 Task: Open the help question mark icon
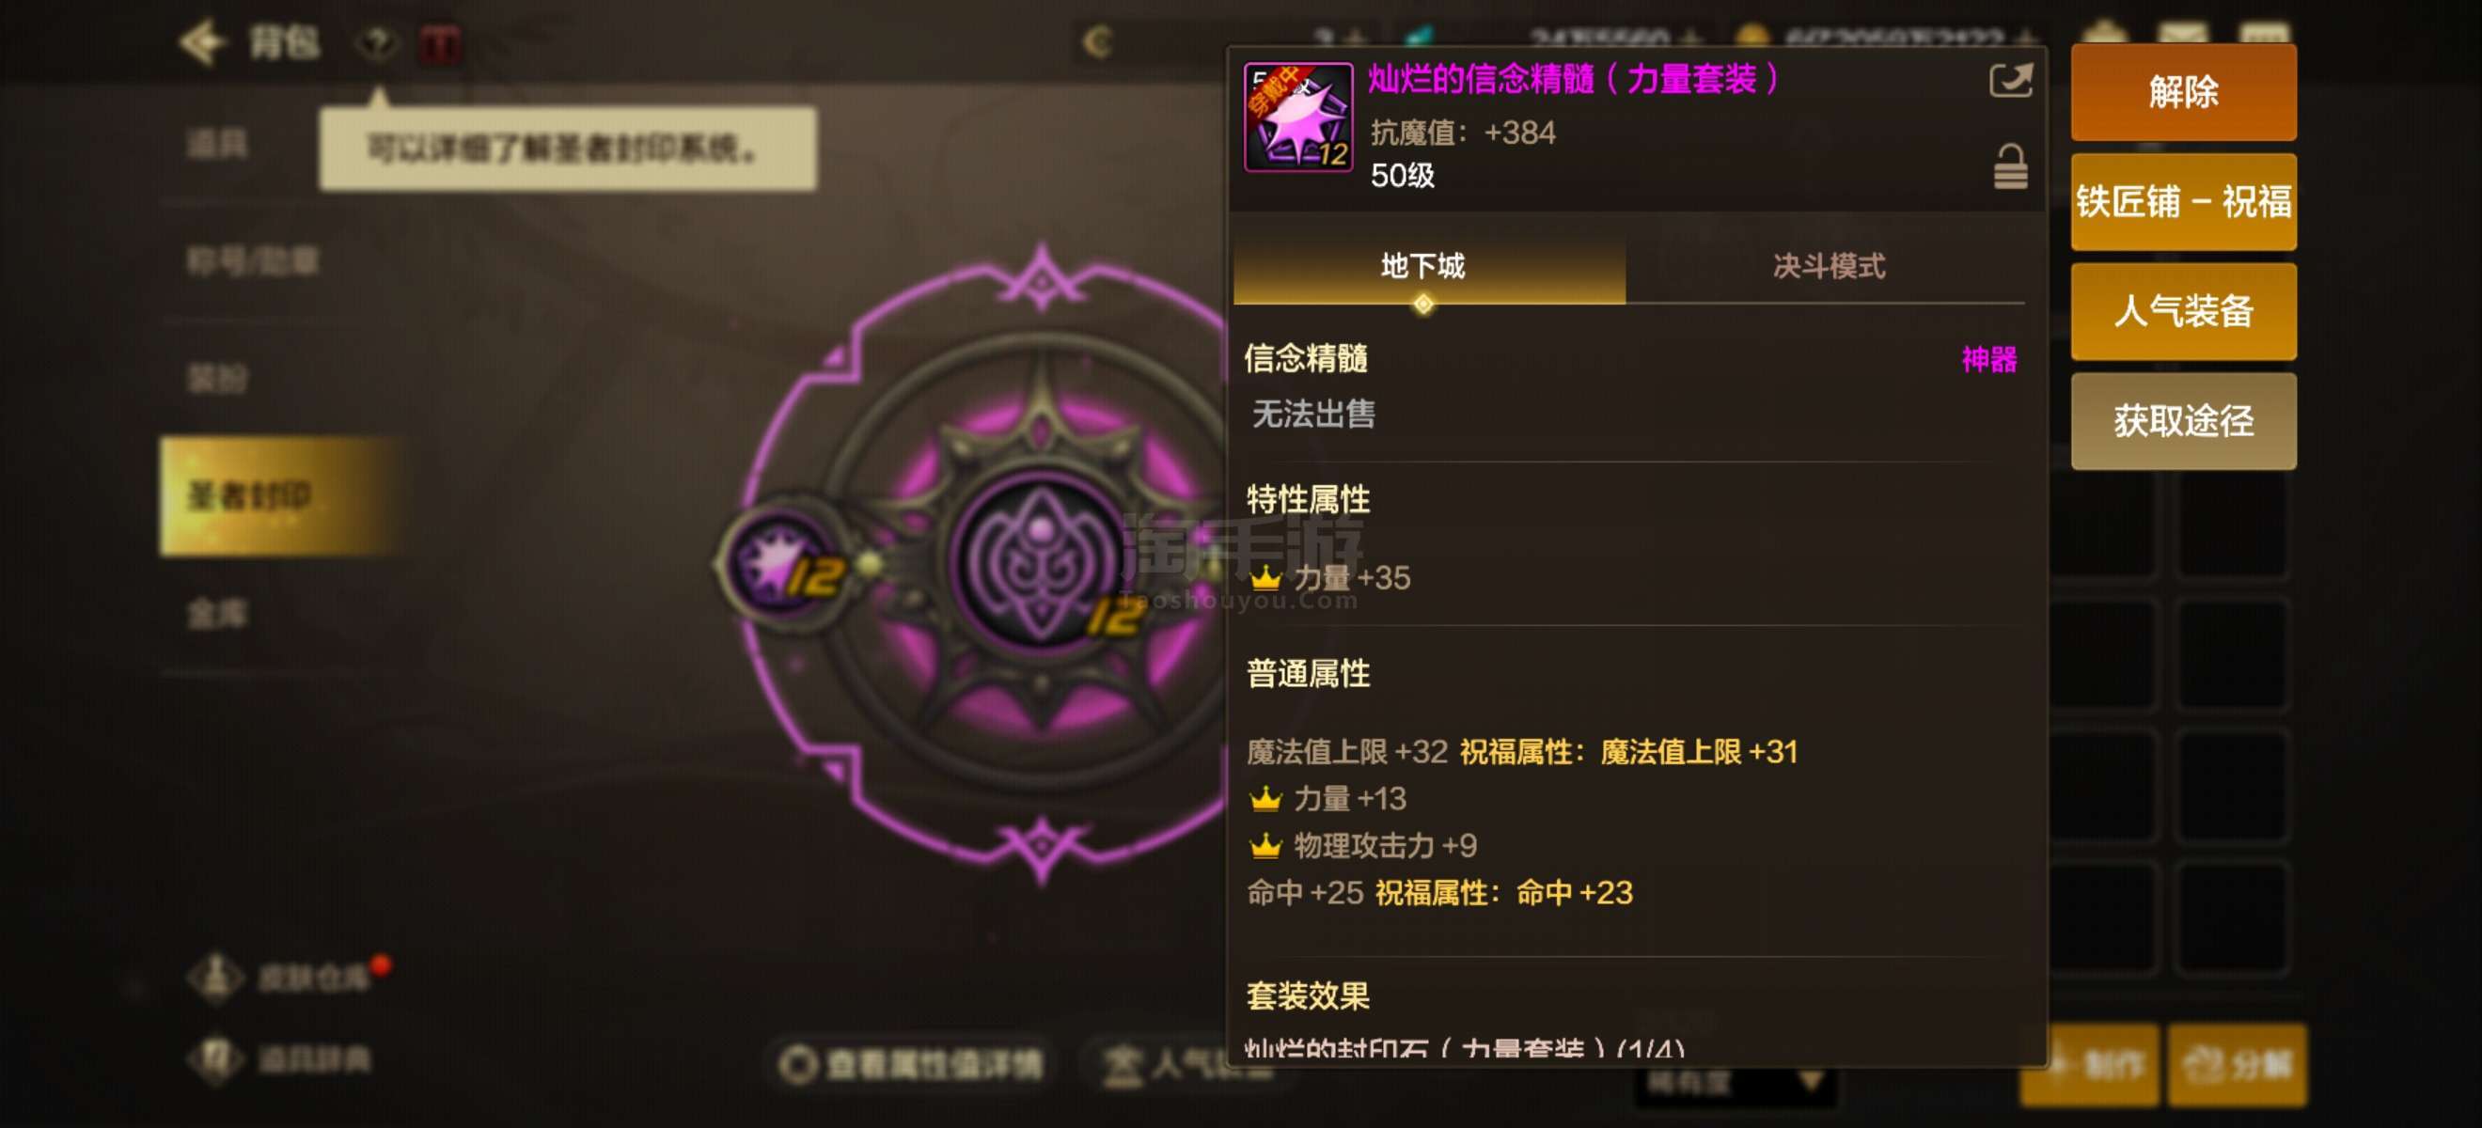(377, 42)
